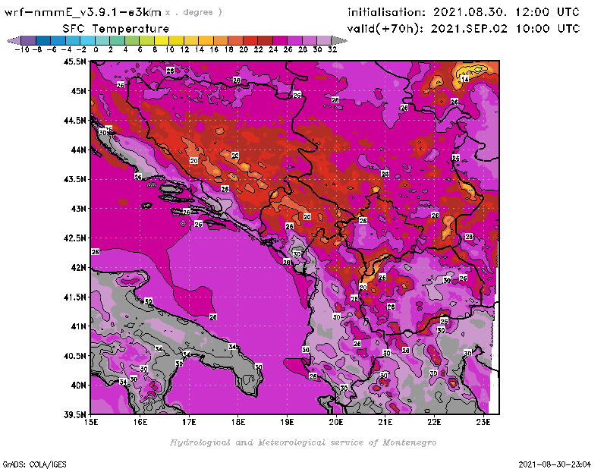Click the '42N' latitude label
This screenshot has width=607, height=469.
(78, 268)
